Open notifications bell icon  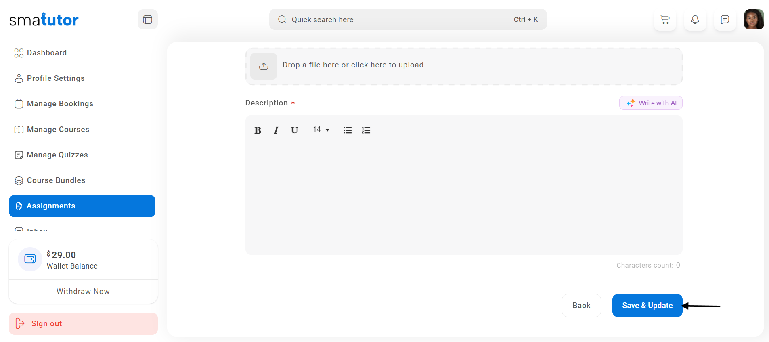695,19
